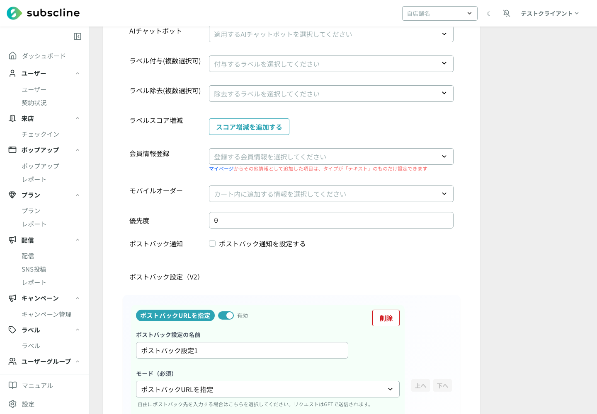
Task: Open the ラベル付与 label dropdown
Action: pos(331,64)
